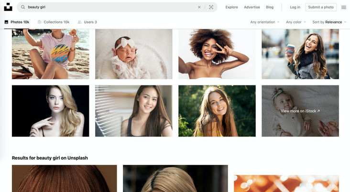Open red-haired woman Unsplash result
The height and width of the screenshot is (192, 350).
click(x=64, y=179)
